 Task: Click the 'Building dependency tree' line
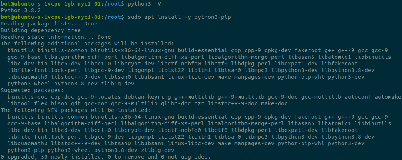pos(41,30)
